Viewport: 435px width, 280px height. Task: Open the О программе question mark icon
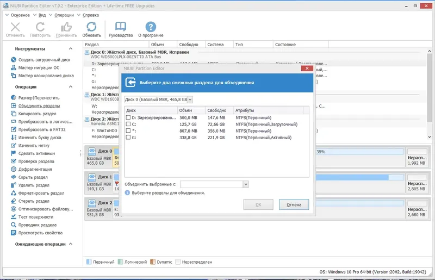coord(151,27)
